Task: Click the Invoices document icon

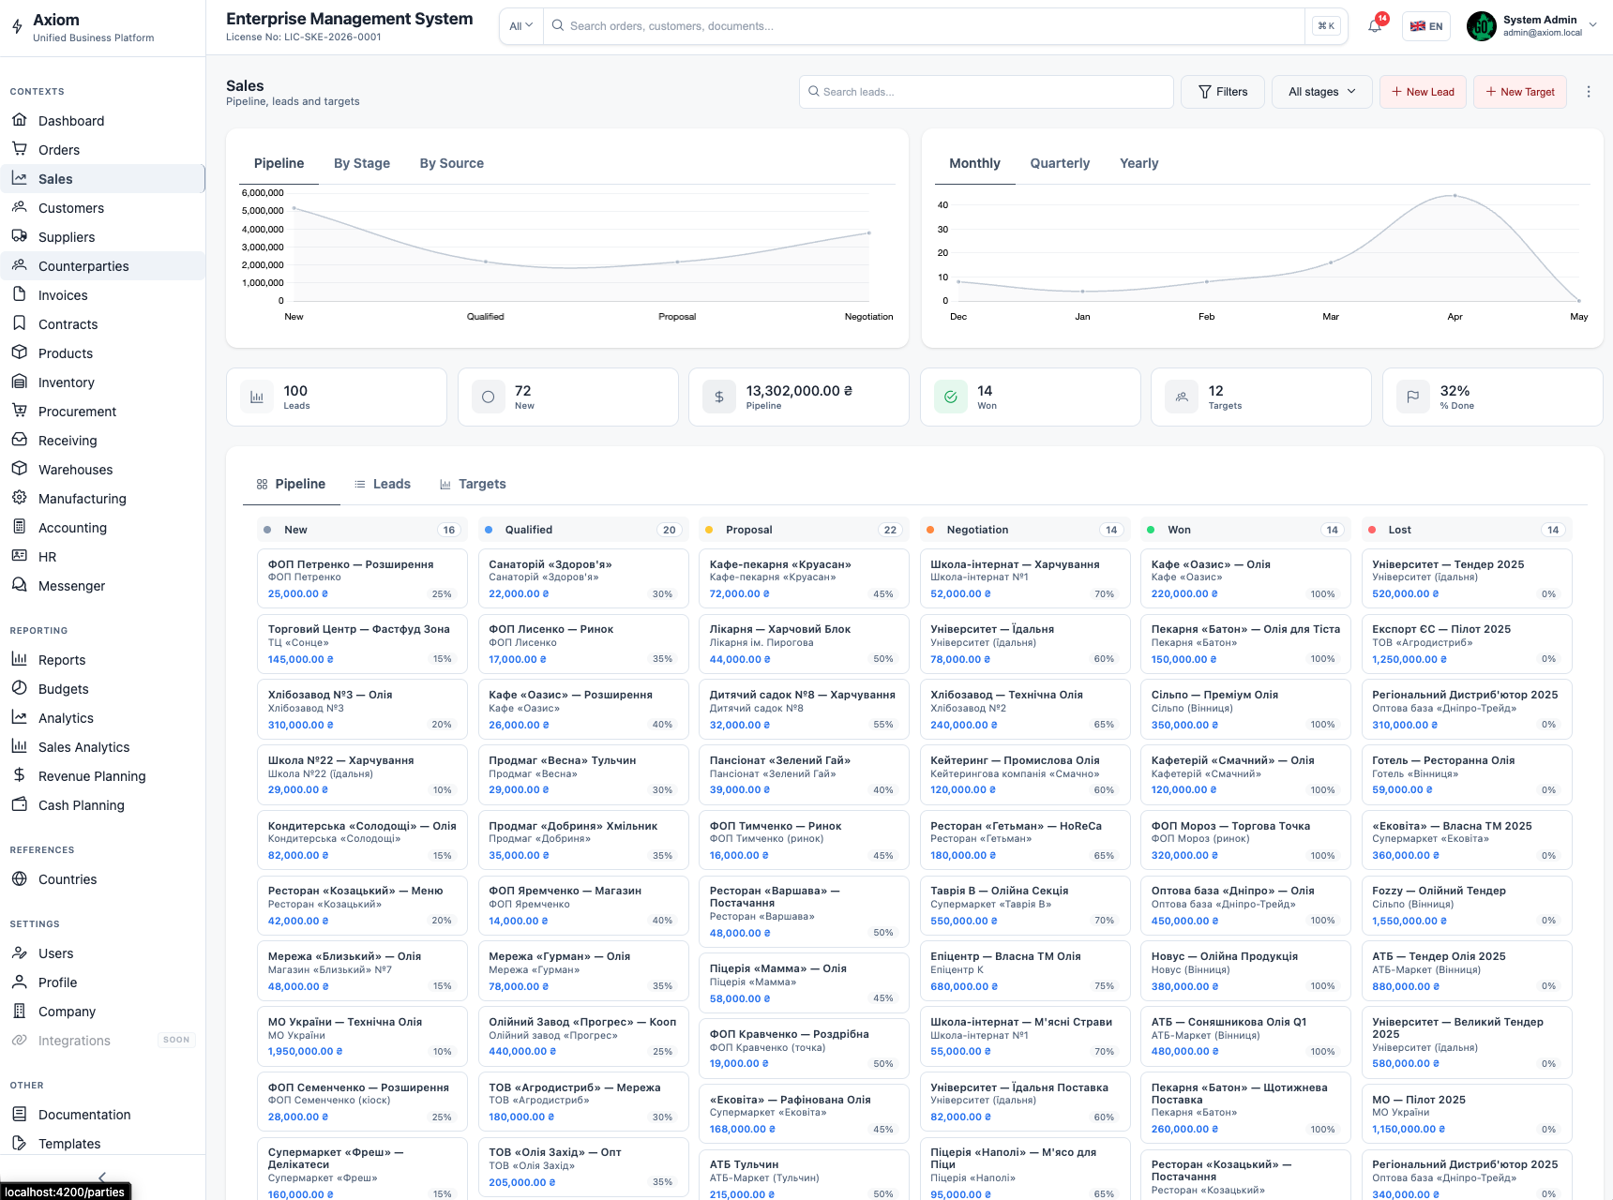Action: [19, 294]
